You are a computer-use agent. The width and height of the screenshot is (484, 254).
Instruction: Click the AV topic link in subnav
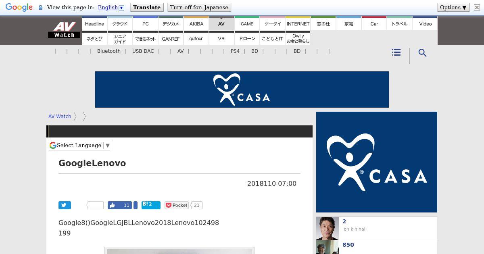180,51
